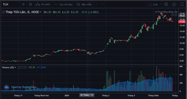This screenshot has height=99, width=187.
Task: Open Các chỉ báo indicators
Action: pyautogui.click(x=63, y=4)
